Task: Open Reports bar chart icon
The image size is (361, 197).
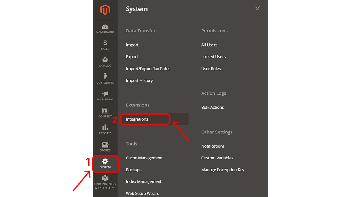Action: (x=105, y=128)
